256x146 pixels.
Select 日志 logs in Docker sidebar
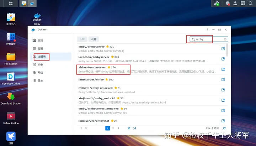51,80
